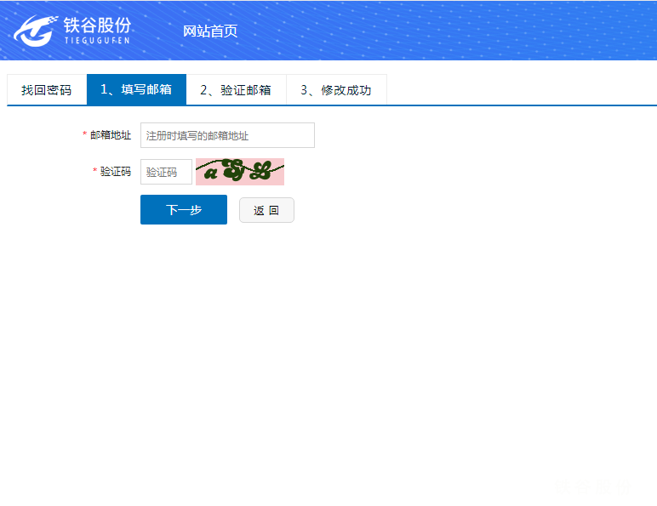Screen dimensions: 657x506
Task: Click the red asterisk beside 邮箱地址
Action: (x=85, y=135)
